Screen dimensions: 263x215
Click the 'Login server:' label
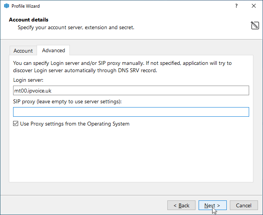pos(29,80)
